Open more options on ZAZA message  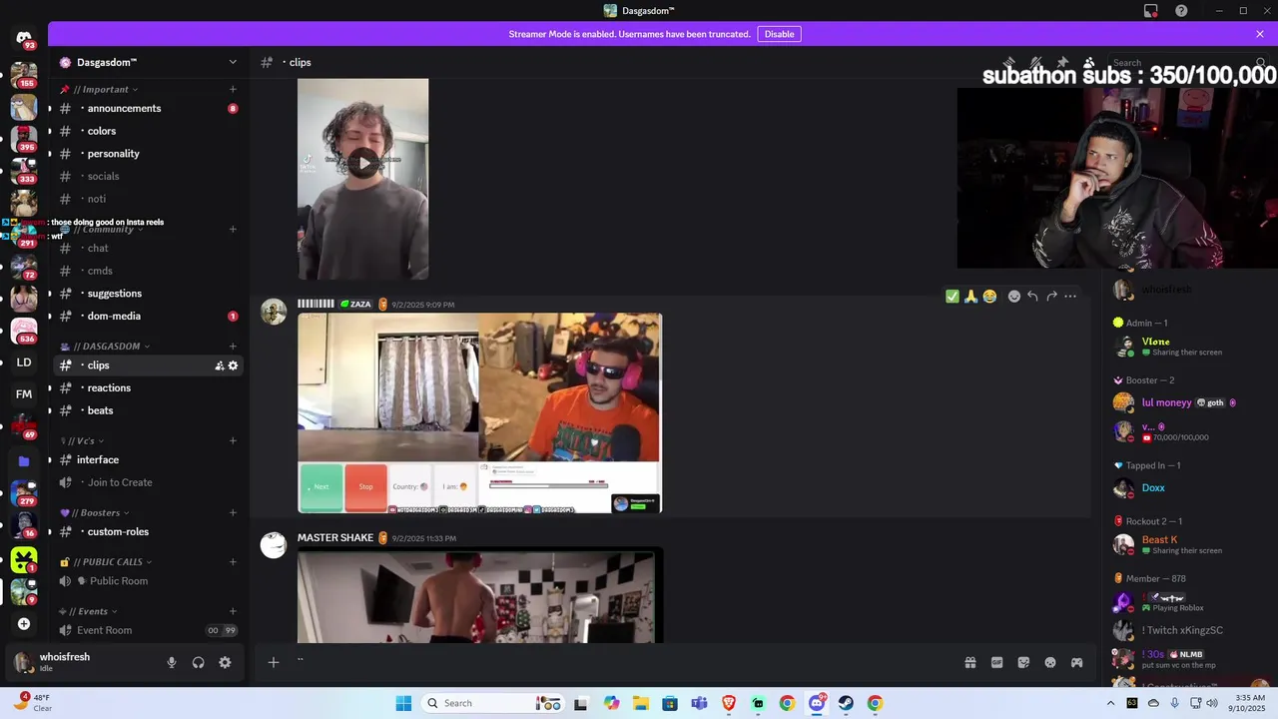(x=1070, y=297)
